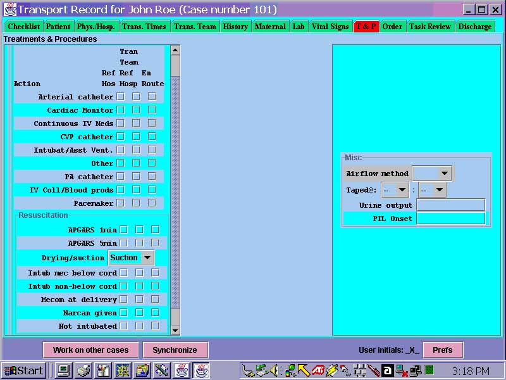Open the Maternal tab
Image resolution: width=506 pixels, height=380 pixels.
click(x=270, y=27)
